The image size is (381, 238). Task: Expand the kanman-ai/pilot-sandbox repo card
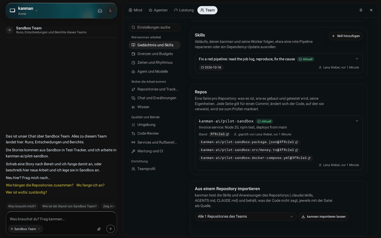pyautogui.click(x=357, y=121)
